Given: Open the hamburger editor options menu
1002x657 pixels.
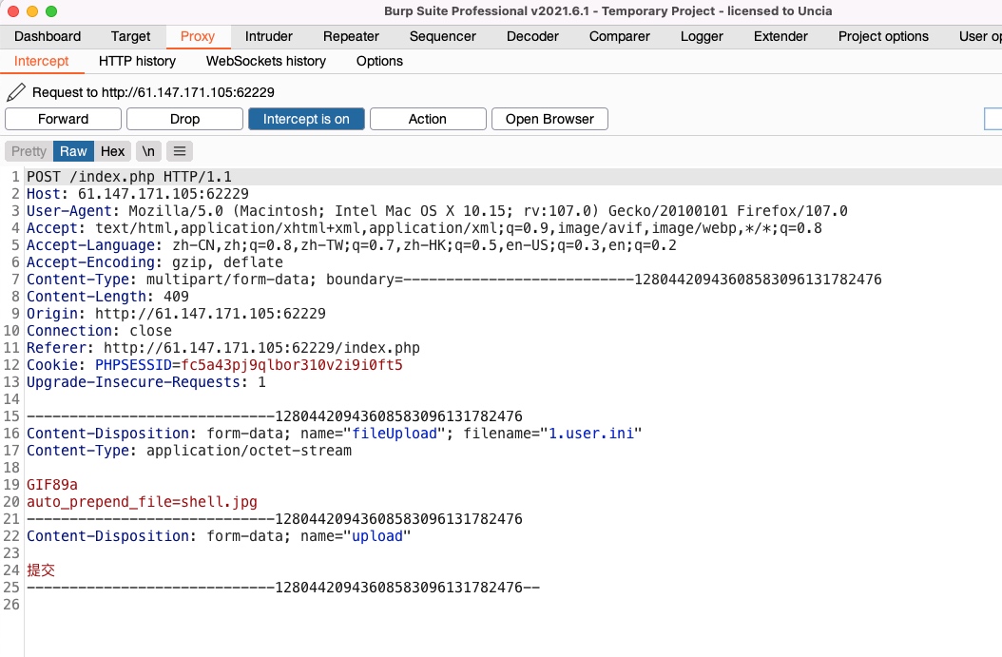Looking at the screenshot, I should pos(180,151).
